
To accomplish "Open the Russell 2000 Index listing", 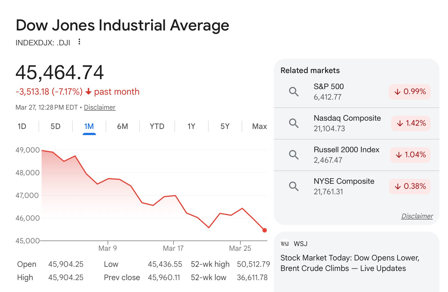I will pos(346,150).
